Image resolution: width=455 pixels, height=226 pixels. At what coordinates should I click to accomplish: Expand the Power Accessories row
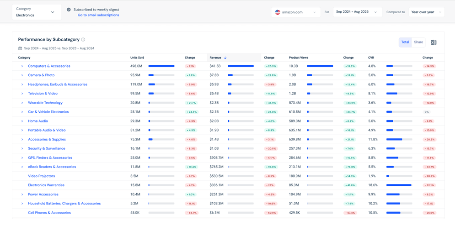coord(22,194)
